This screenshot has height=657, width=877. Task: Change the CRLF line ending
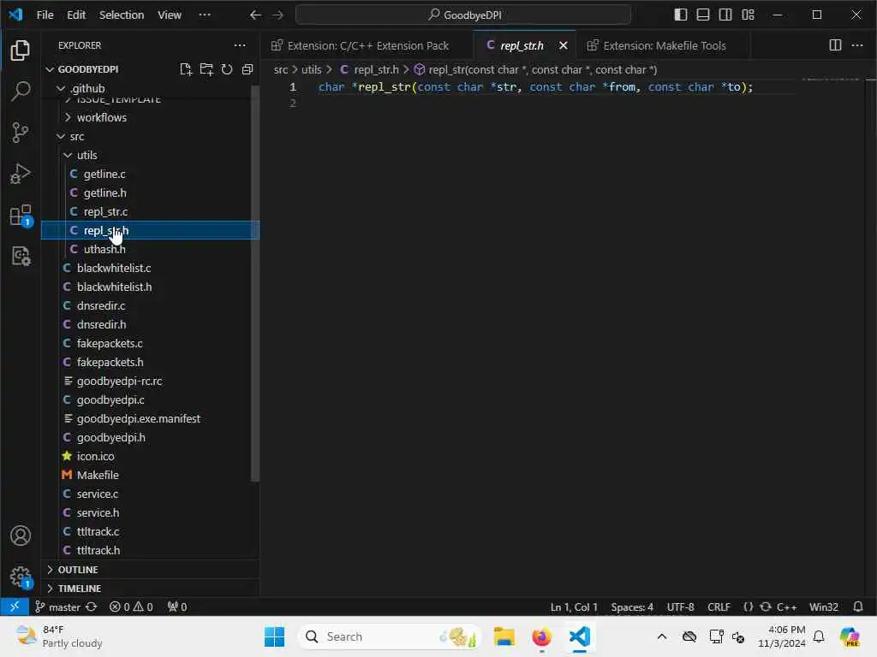(719, 607)
